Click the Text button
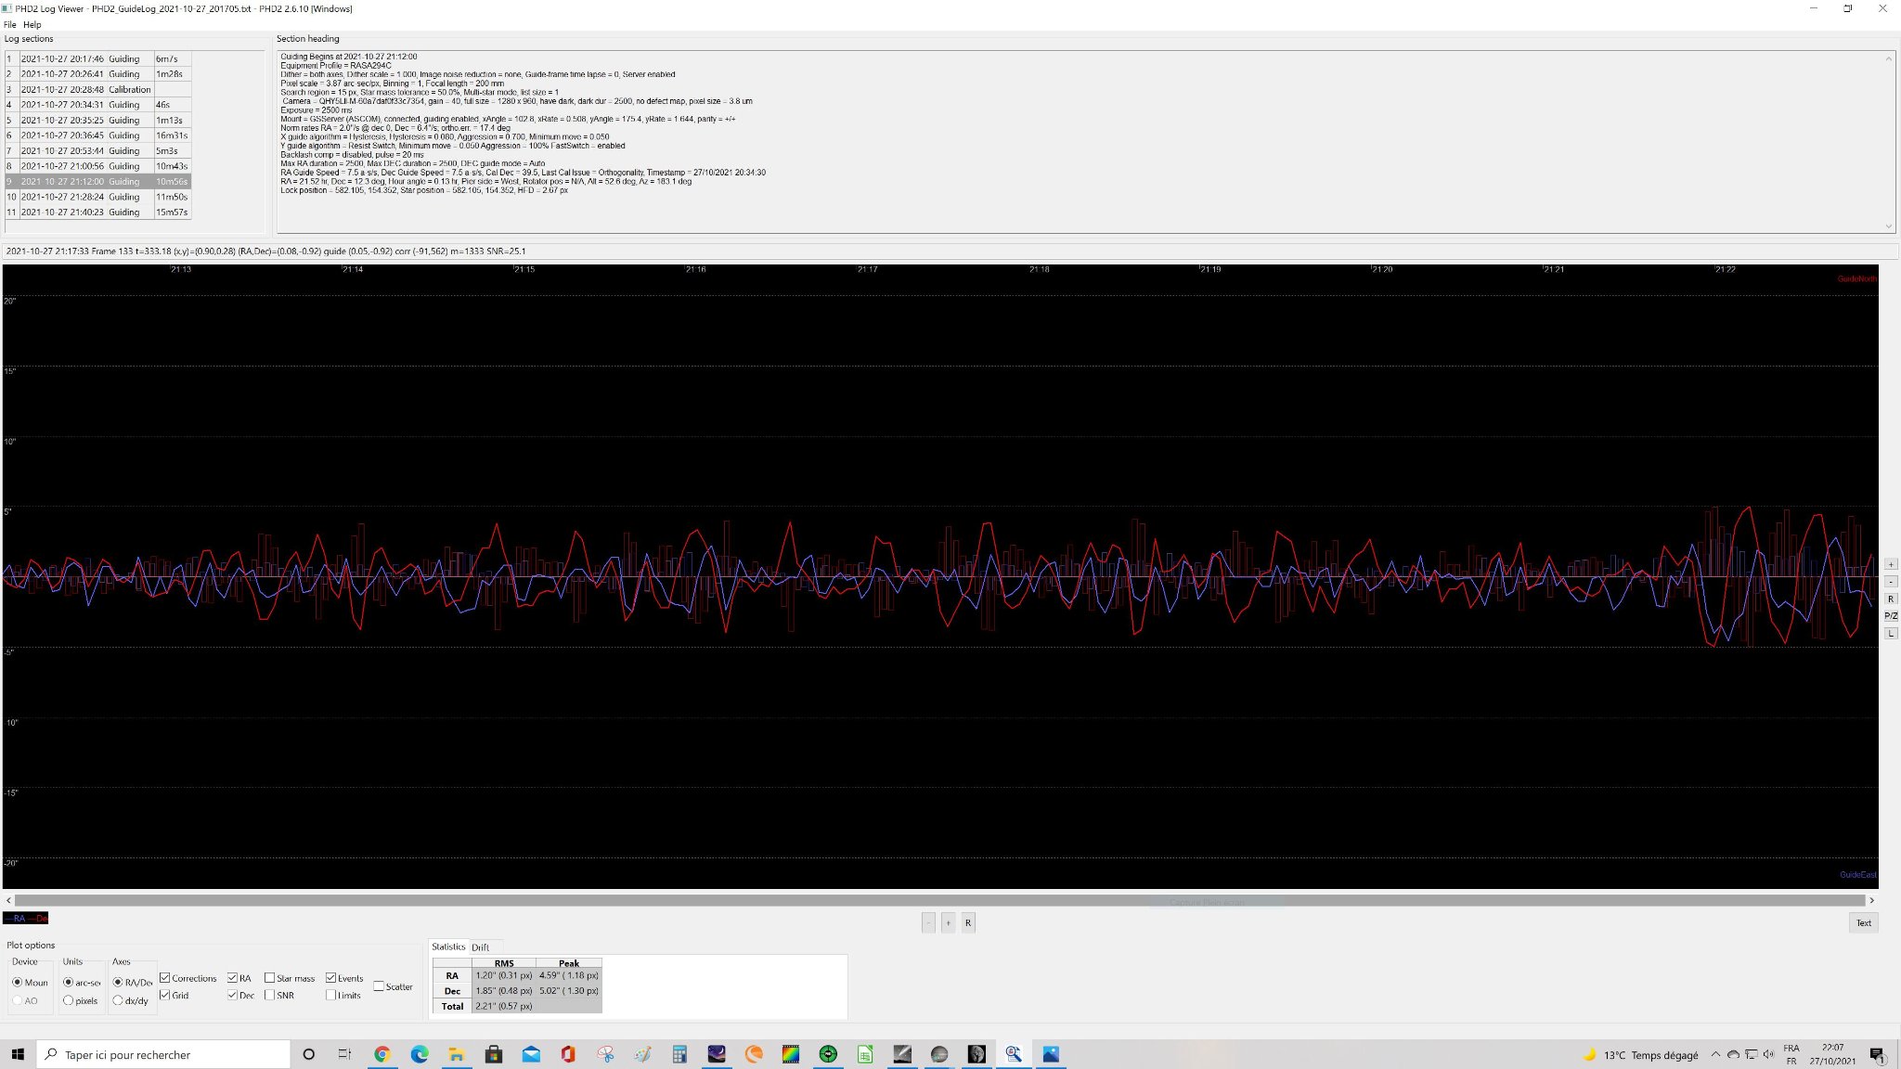 (x=1864, y=923)
